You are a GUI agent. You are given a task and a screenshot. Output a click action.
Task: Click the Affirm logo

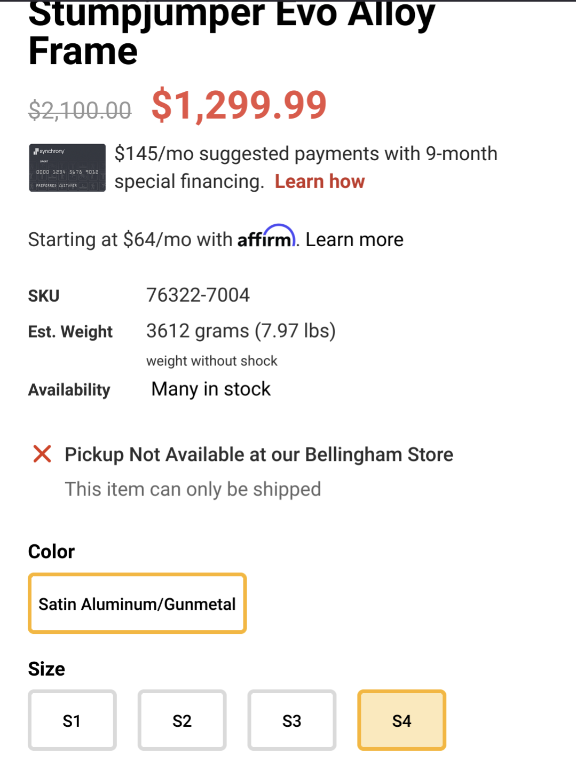(266, 238)
